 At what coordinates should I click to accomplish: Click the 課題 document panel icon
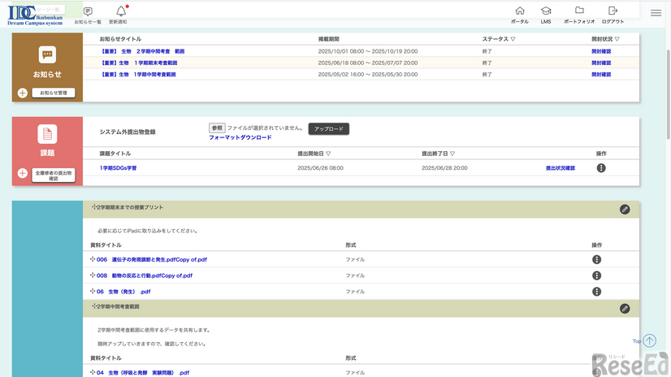[47, 134]
